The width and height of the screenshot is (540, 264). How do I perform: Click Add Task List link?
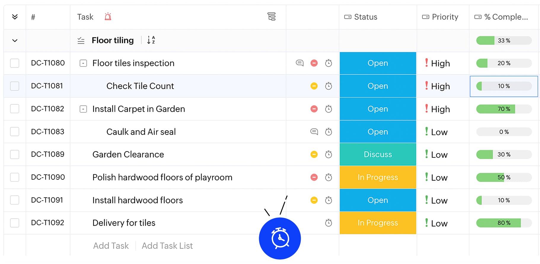(167, 246)
